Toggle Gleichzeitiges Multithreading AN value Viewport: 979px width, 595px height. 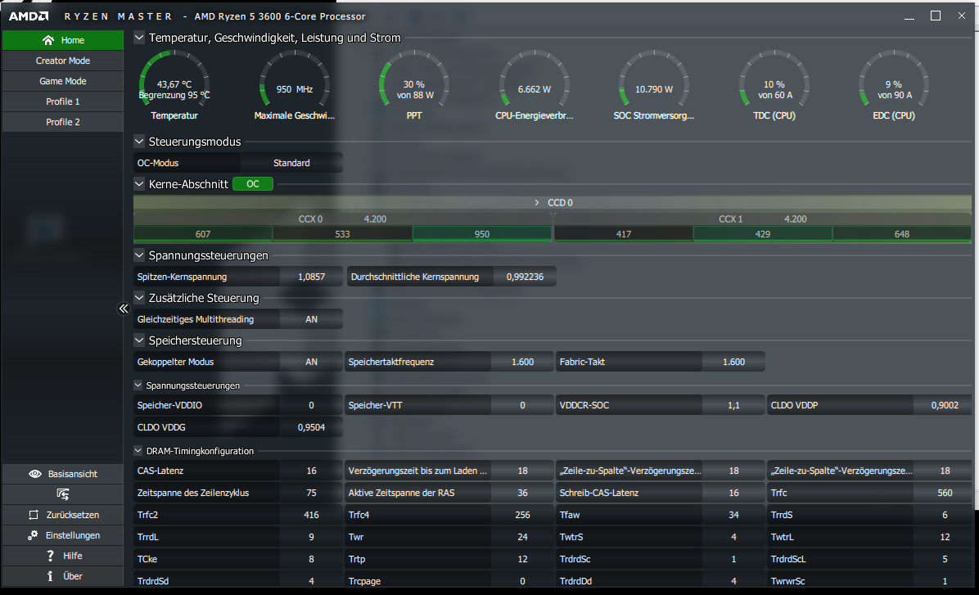click(312, 320)
